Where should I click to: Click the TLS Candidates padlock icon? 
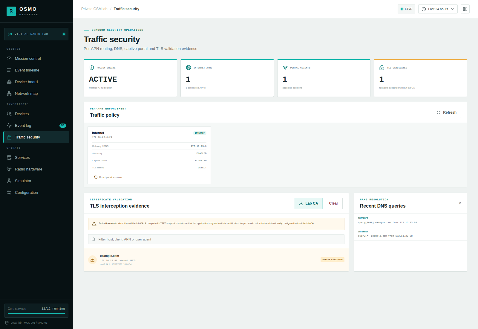point(382,68)
